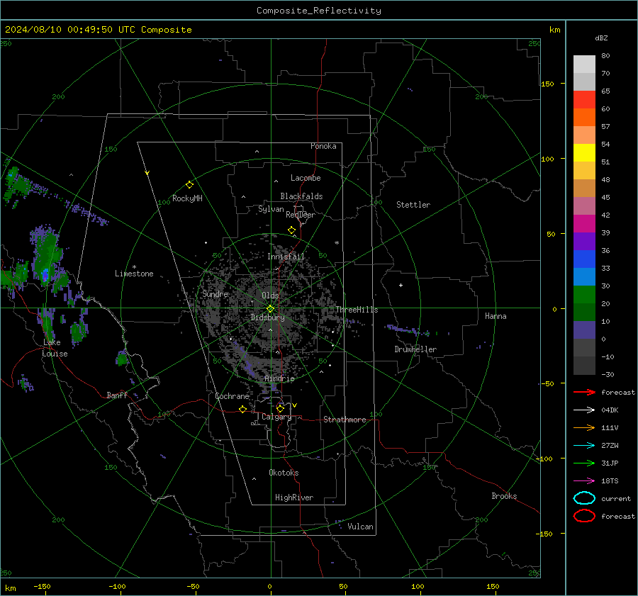Click the 18TS legend label text

[x=610, y=481]
